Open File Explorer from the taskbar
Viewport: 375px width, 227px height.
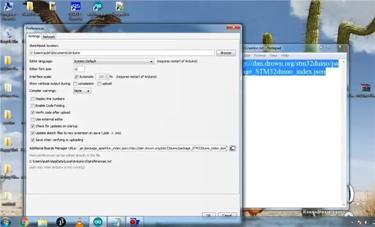[43, 222]
